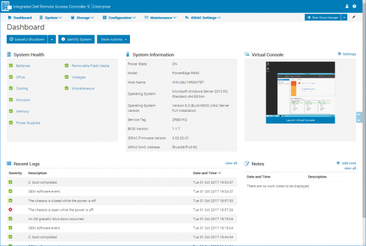Click the Power Supplies health check status
Screen dimensions: 366x246
pyautogui.click(x=11, y=122)
